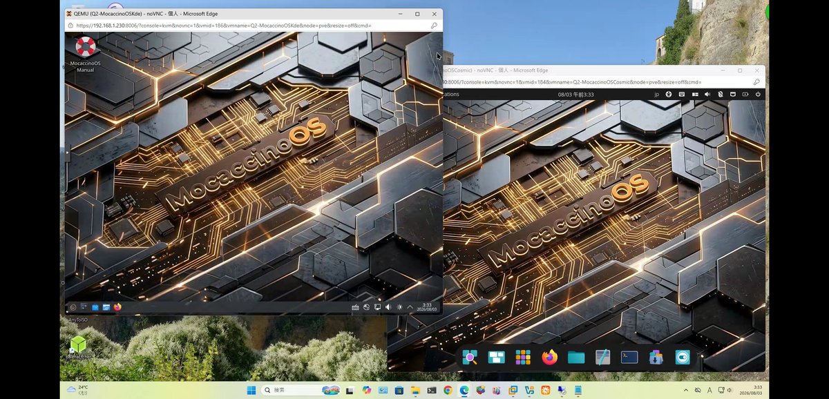Open app library grid in COSMIC dock
The height and width of the screenshot is (399, 829).
[x=523, y=357]
